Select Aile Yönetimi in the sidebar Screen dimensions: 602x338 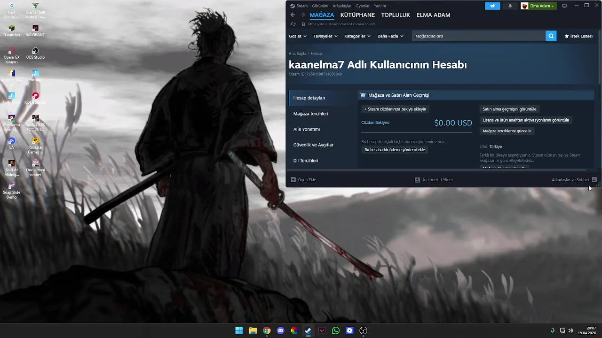click(307, 129)
